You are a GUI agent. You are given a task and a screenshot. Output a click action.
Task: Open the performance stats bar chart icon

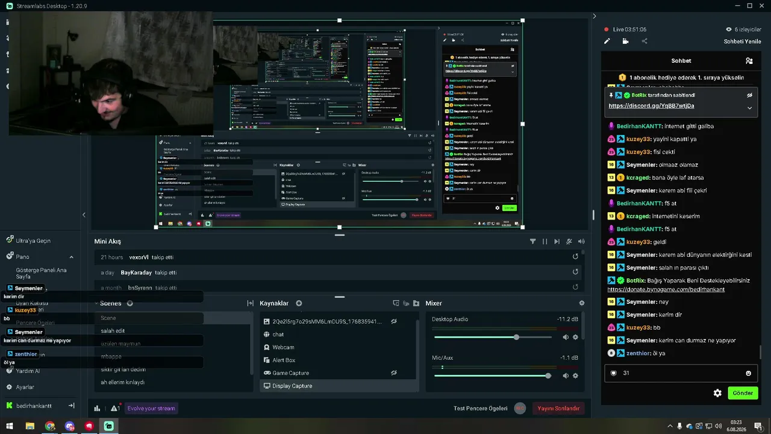coord(97,408)
